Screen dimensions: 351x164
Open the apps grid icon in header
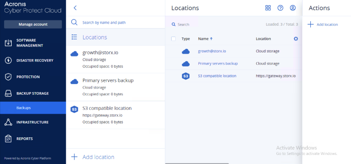[x=268, y=8]
